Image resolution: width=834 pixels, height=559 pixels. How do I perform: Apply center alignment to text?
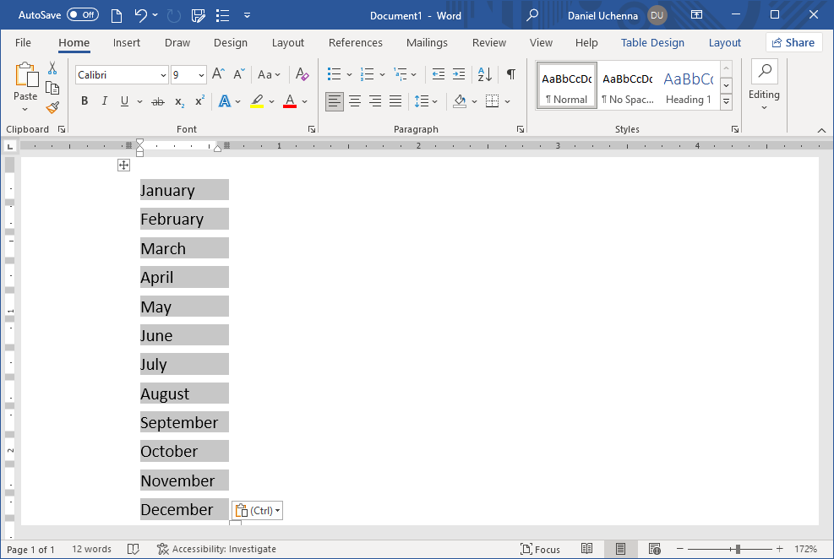click(355, 101)
